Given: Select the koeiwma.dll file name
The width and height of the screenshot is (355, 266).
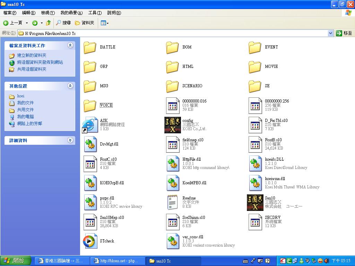Looking at the screenshot, I should 275,179.
